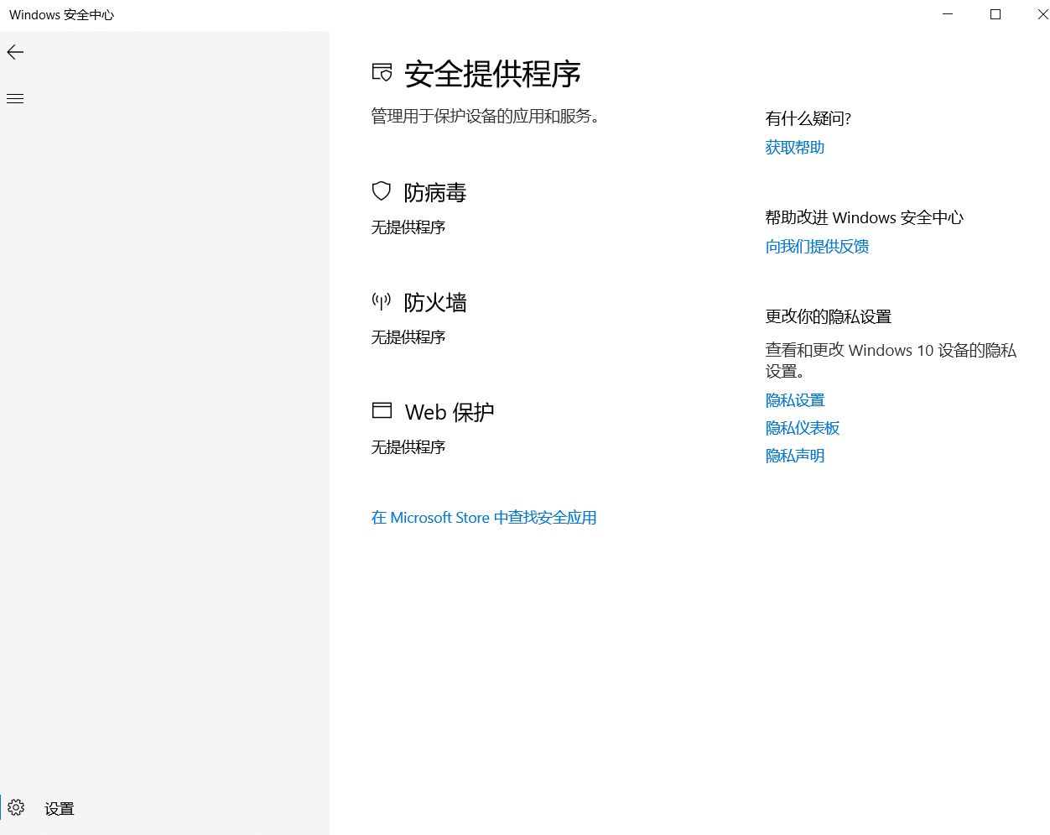Click the 查看和更改 Windows 10 设备的隐私设置 text
This screenshot has height=835, width=1050.
click(891, 360)
